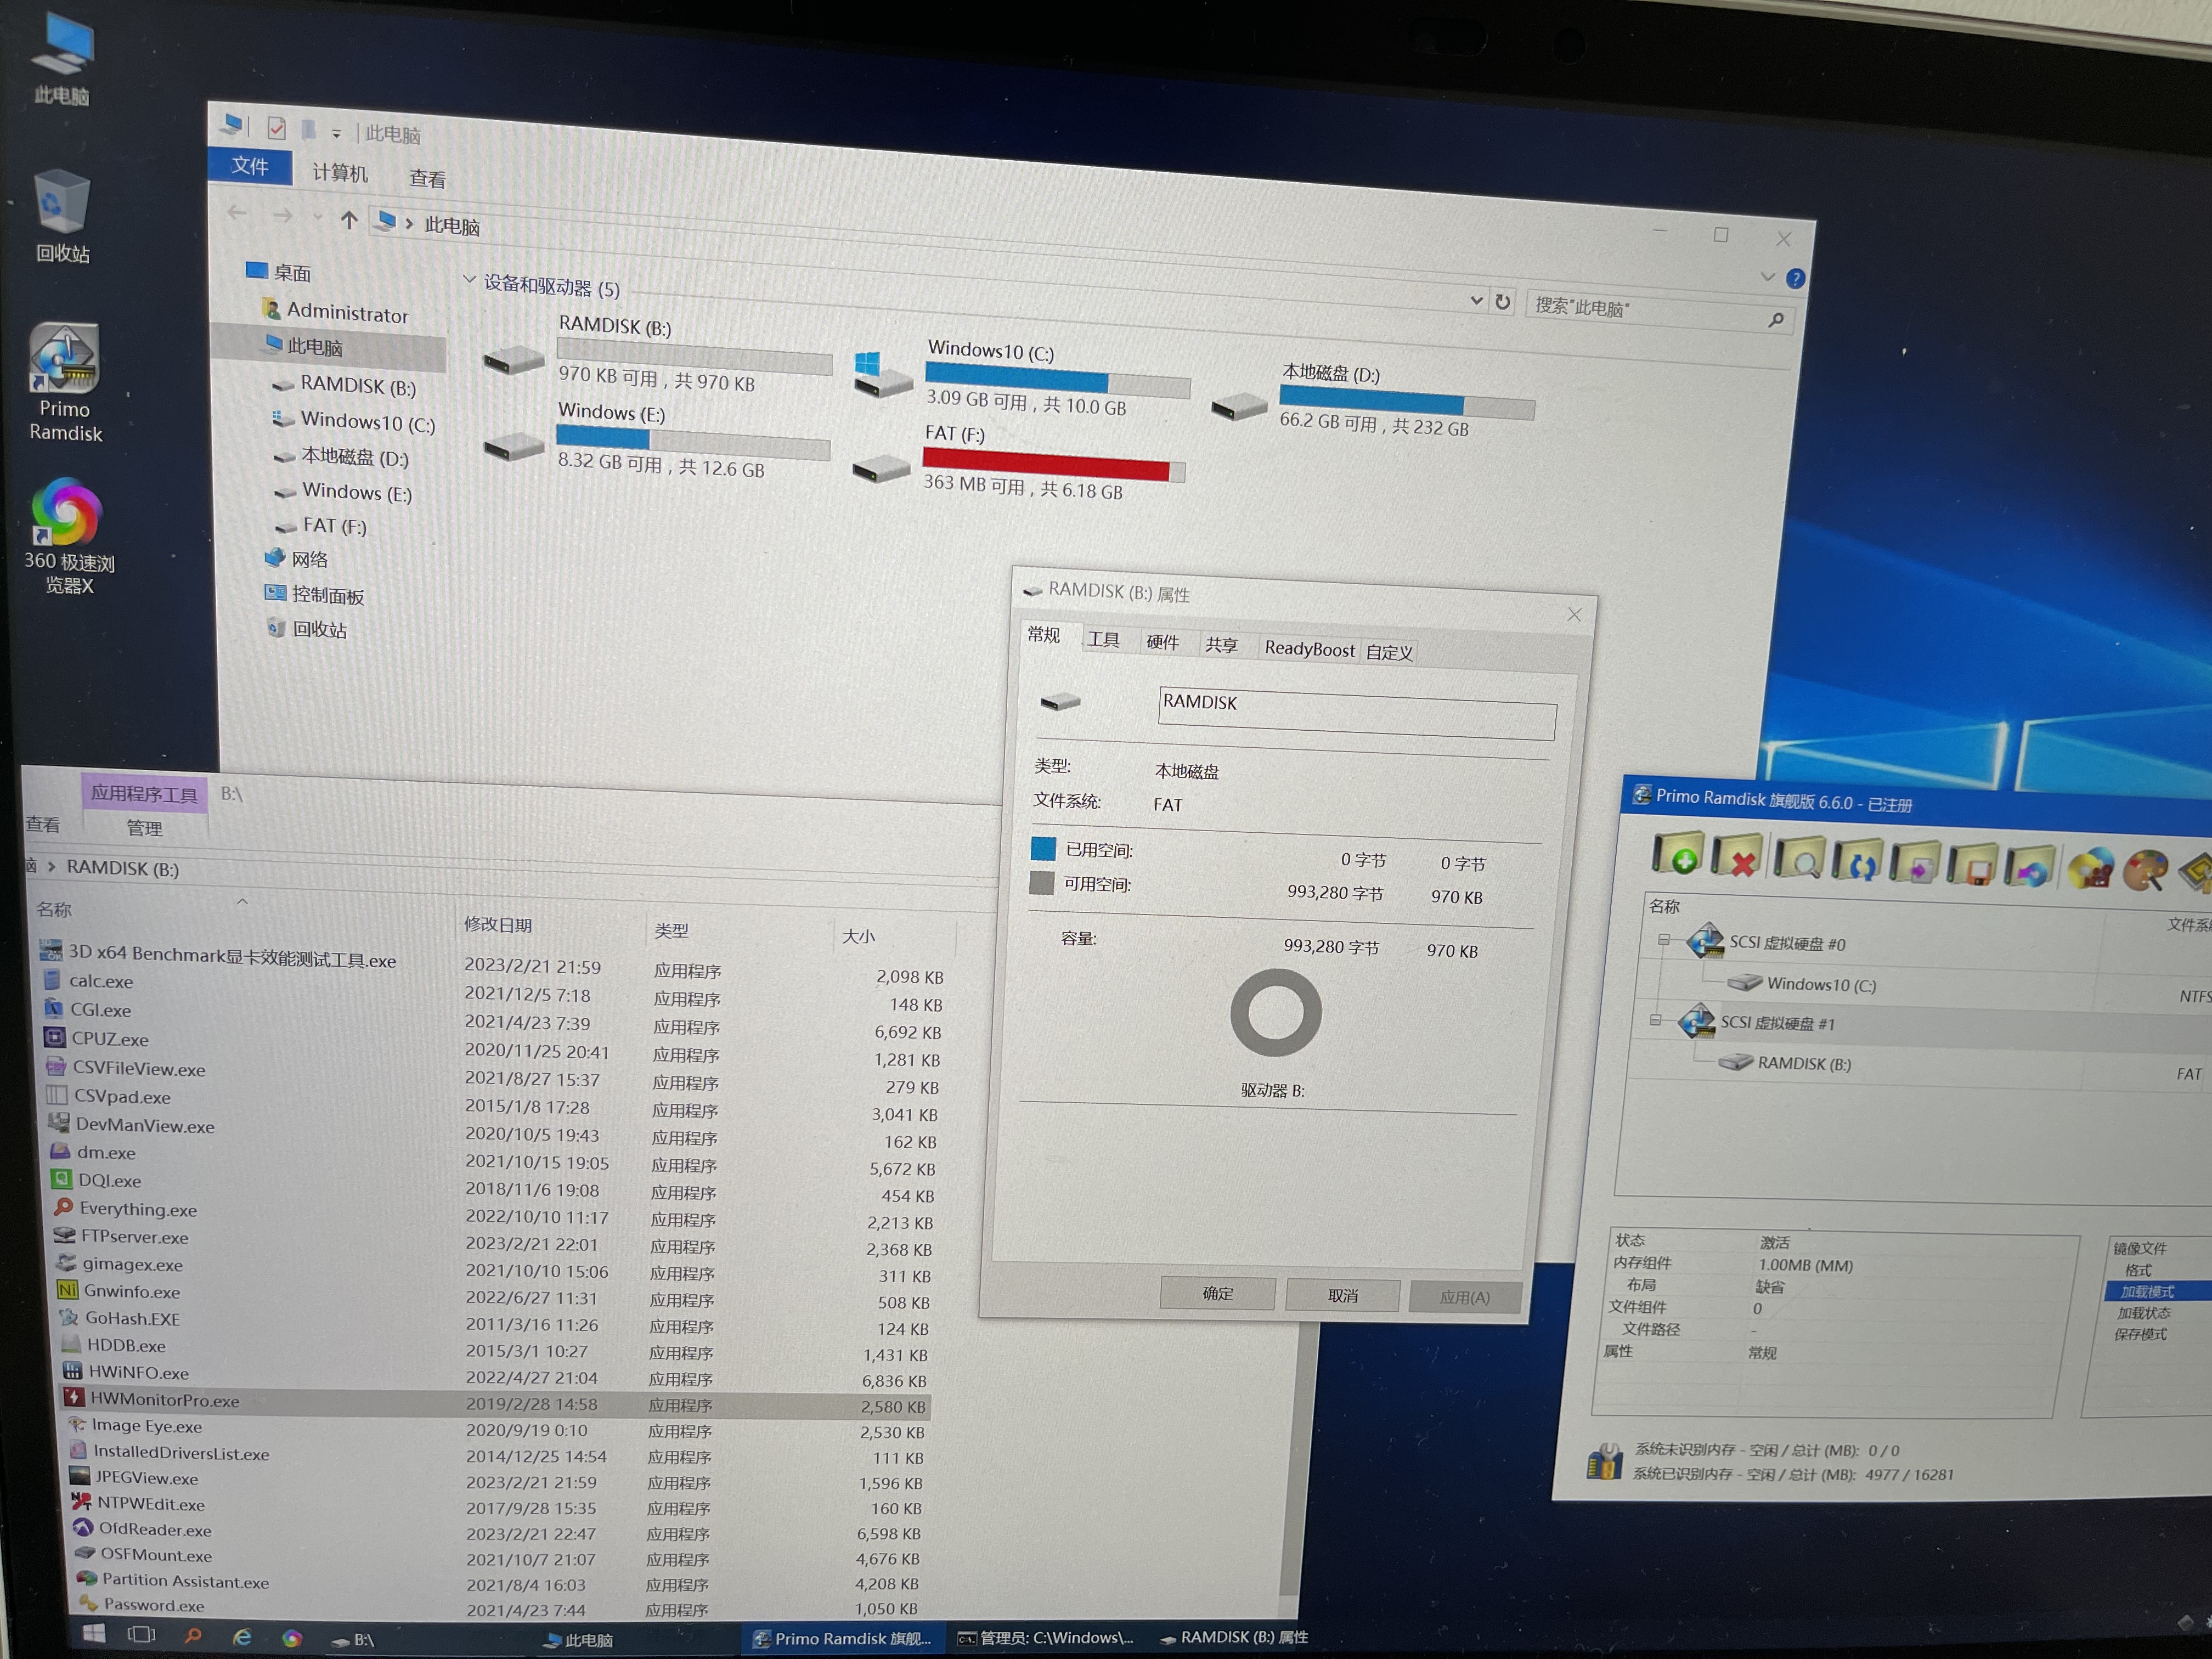Click the paint palette appearance toolbar icon
This screenshot has width=2212, height=1659.
pos(2145,871)
